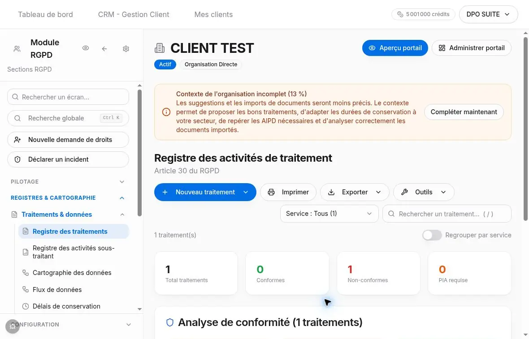529x339 pixels.
Task: Expand the PILOTAGE section
Action: click(68, 182)
